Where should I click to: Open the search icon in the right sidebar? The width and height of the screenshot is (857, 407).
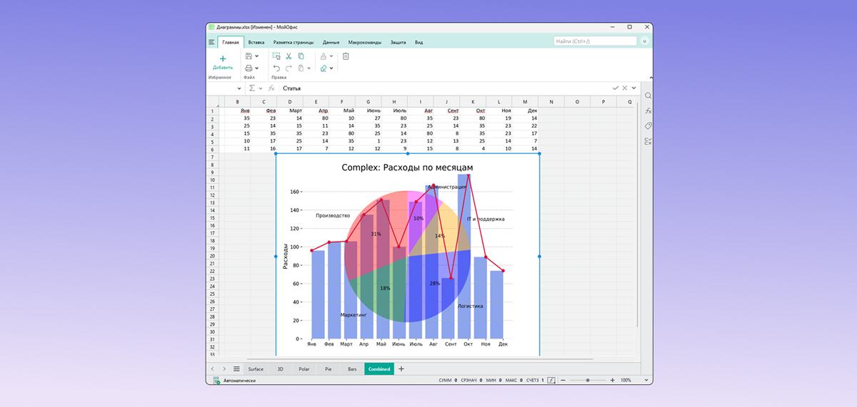[648, 96]
